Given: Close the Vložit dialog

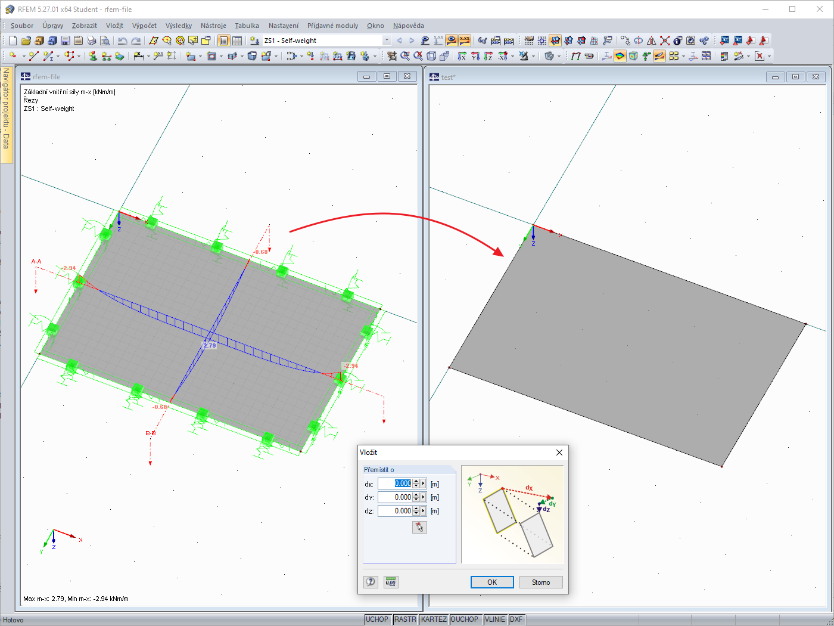Looking at the screenshot, I should (x=559, y=453).
